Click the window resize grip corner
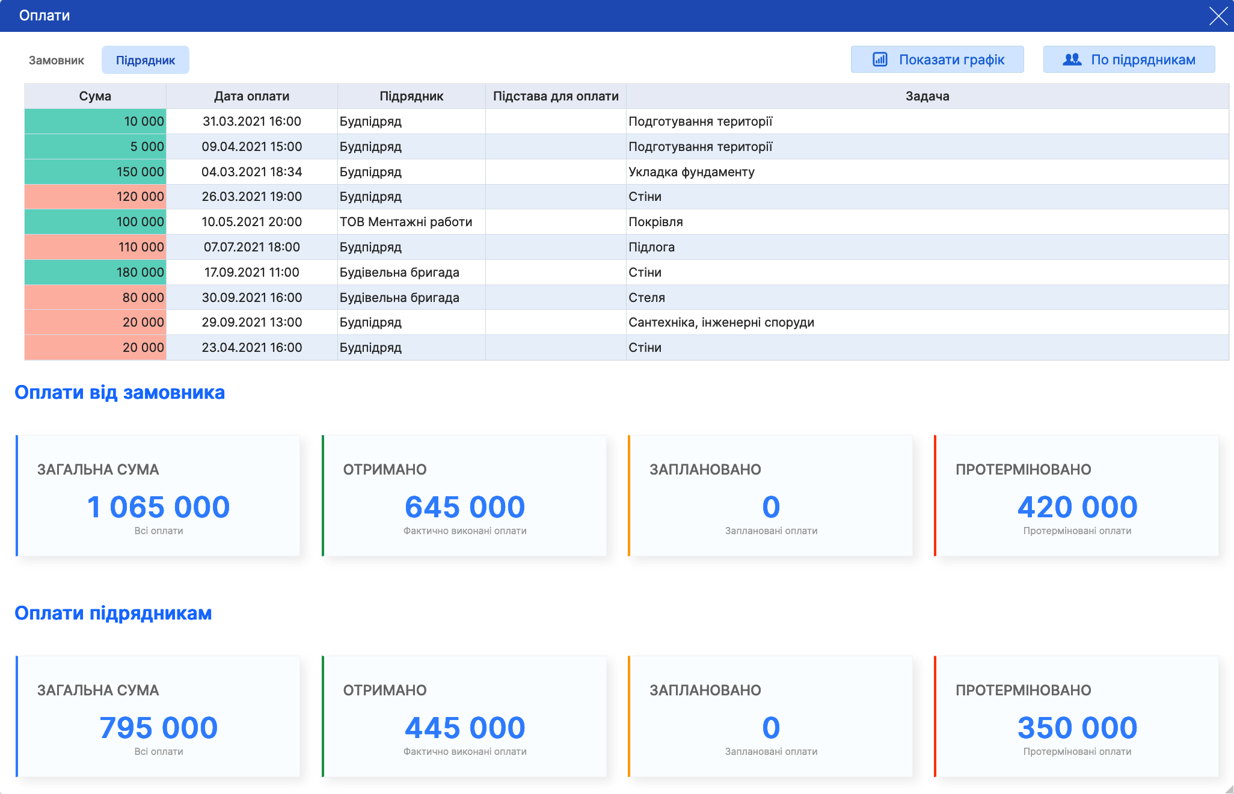Image resolution: width=1234 pixels, height=794 pixels. (x=1229, y=789)
